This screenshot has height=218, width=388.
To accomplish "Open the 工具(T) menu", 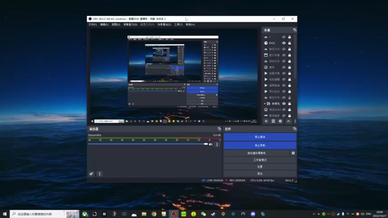I will (178, 25).
